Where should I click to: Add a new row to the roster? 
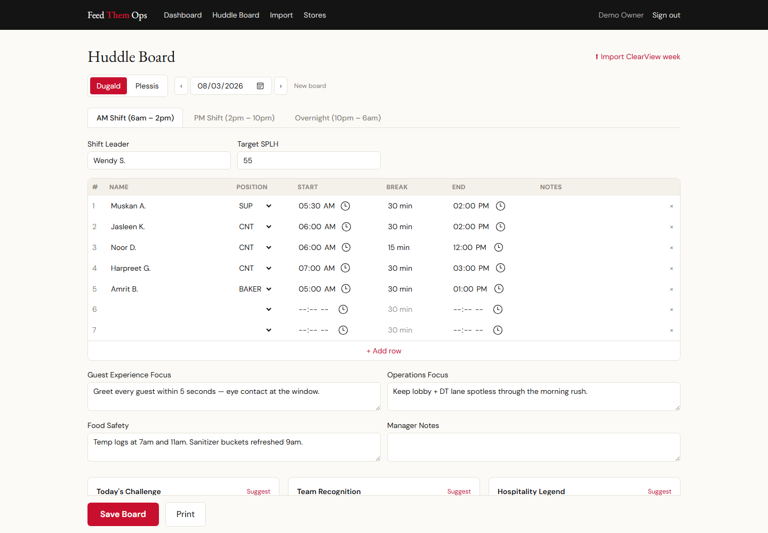point(384,351)
